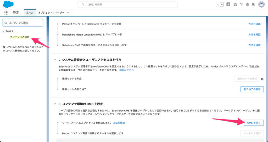Click the Salesforce cloud logo
Viewport: 268px width, 142px height.
(8, 4)
